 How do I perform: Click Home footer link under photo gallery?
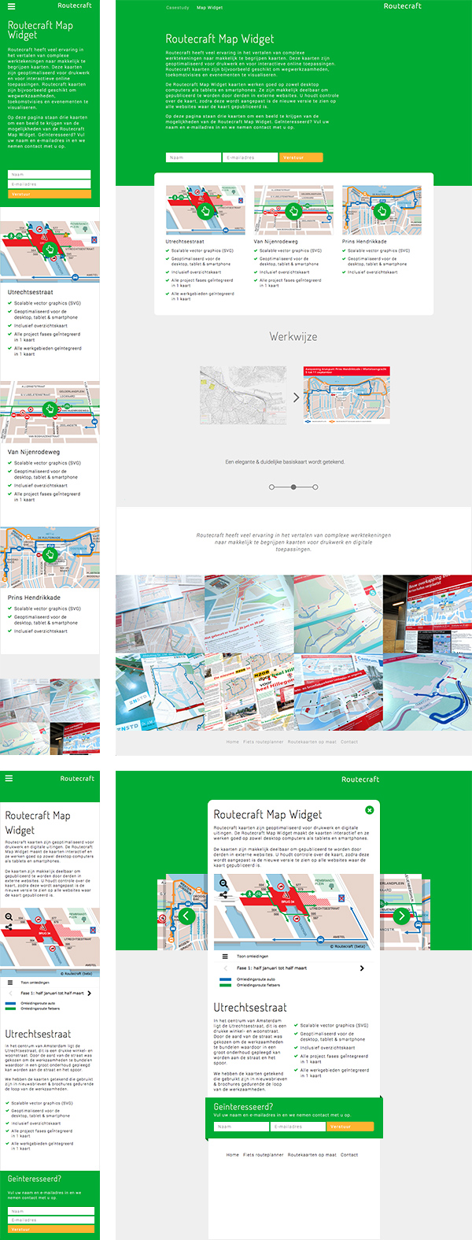(233, 742)
